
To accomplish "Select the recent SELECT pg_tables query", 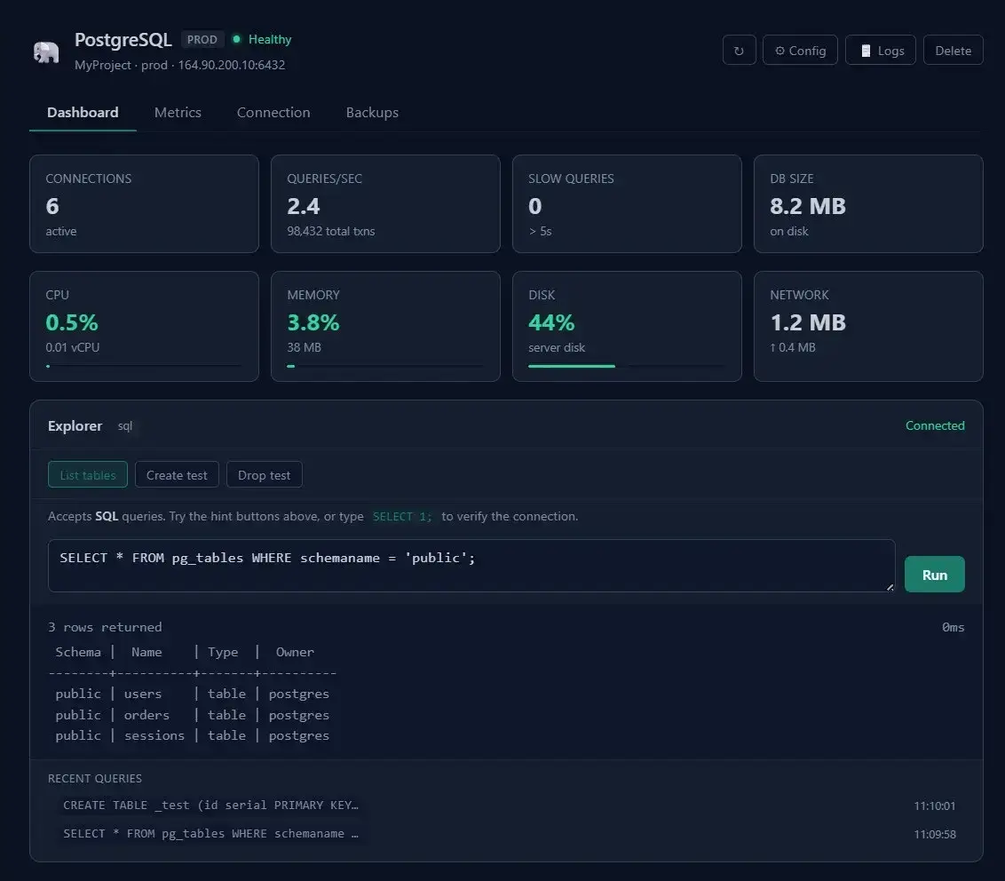I will pos(211,834).
